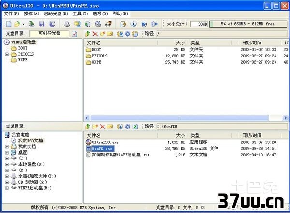Open the 选项(O) menu
Image resolution: width=290 pixels, height=213 pixels.
(x=100, y=14)
